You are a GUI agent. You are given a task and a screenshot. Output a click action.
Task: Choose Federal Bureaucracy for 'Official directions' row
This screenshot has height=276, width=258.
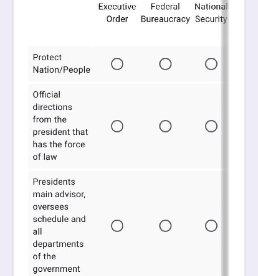[165, 126]
